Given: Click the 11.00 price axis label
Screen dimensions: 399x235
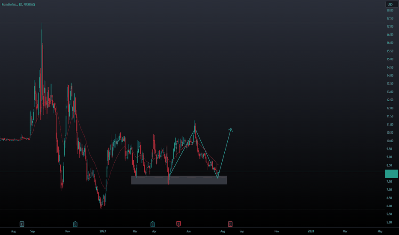Looking at the screenshot, I should (390, 124).
